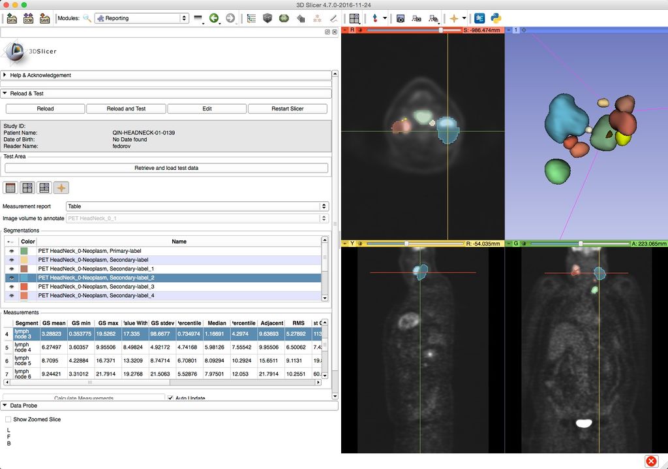The height and width of the screenshot is (469, 668).
Task: Go back to previous module with green arrow
Action: click(x=214, y=18)
